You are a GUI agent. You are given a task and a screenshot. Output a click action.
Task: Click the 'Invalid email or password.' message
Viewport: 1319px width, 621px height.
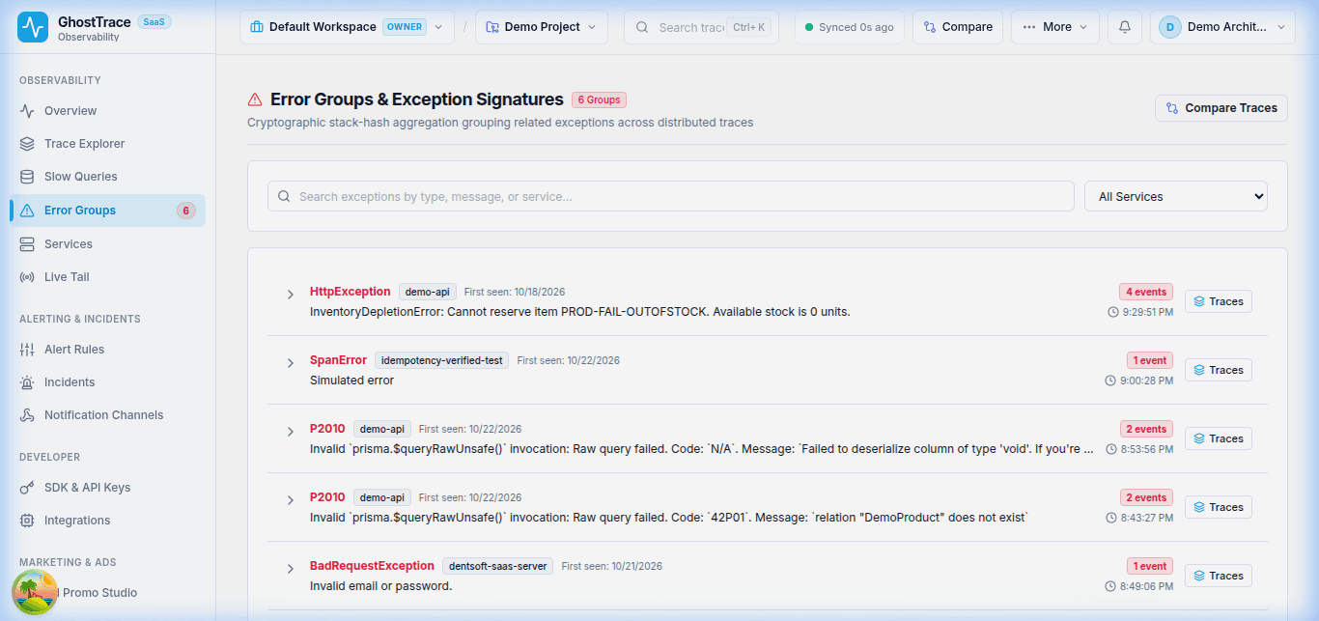point(380,586)
